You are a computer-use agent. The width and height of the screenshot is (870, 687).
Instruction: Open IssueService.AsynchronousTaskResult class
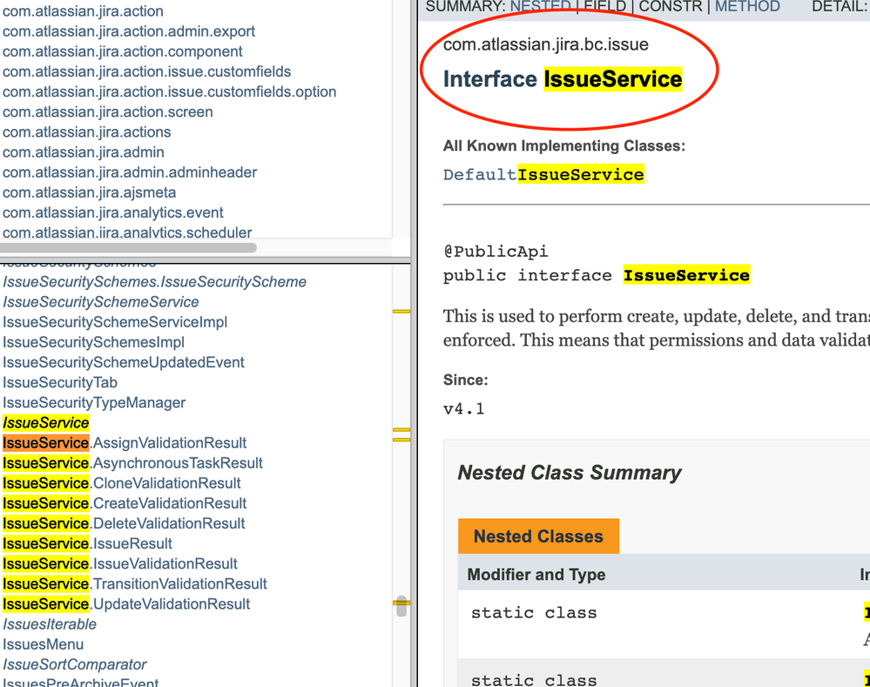click(132, 463)
